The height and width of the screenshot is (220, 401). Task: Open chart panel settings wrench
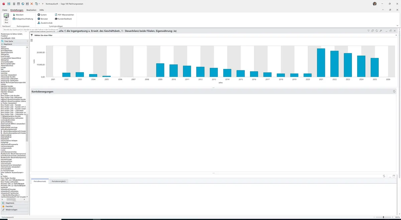click(381, 31)
